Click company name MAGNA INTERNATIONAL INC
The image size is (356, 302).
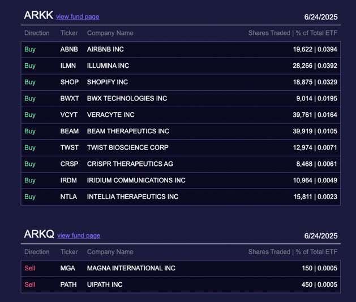131,268
